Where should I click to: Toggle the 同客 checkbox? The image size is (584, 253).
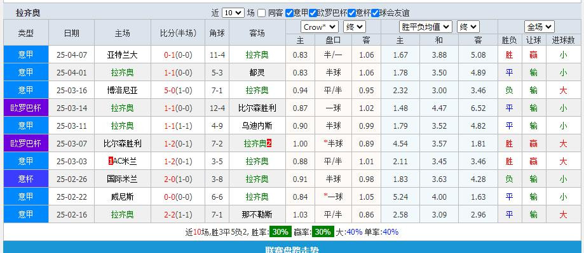(x=262, y=13)
